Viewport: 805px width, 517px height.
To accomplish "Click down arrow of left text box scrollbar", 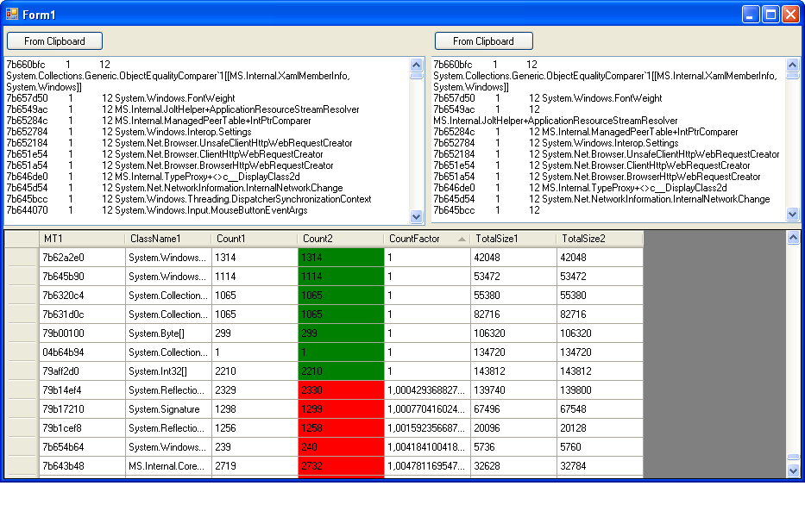I will pyautogui.click(x=417, y=216).
